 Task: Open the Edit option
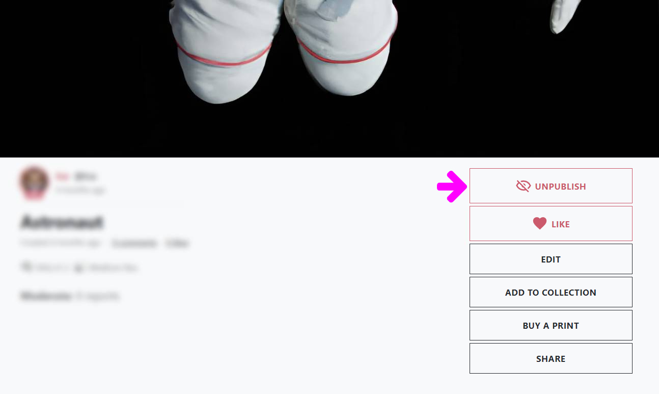tap(551, 259)
